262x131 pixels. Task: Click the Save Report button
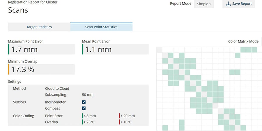[238, 4]
